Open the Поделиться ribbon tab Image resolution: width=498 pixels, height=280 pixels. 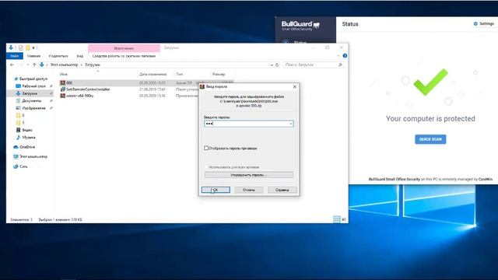pyautogui.click(x=58, y=56)
